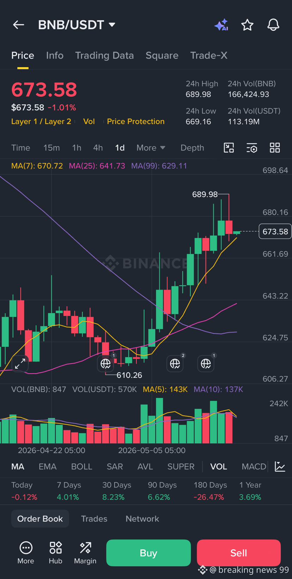The width and height of the screenshot is (292, 579).
Task: Add BNB/USDT to favorites with star
Action: (247, 25)
